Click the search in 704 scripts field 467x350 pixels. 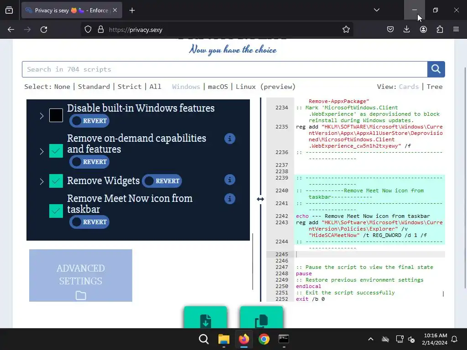click(x=224, y=69)
